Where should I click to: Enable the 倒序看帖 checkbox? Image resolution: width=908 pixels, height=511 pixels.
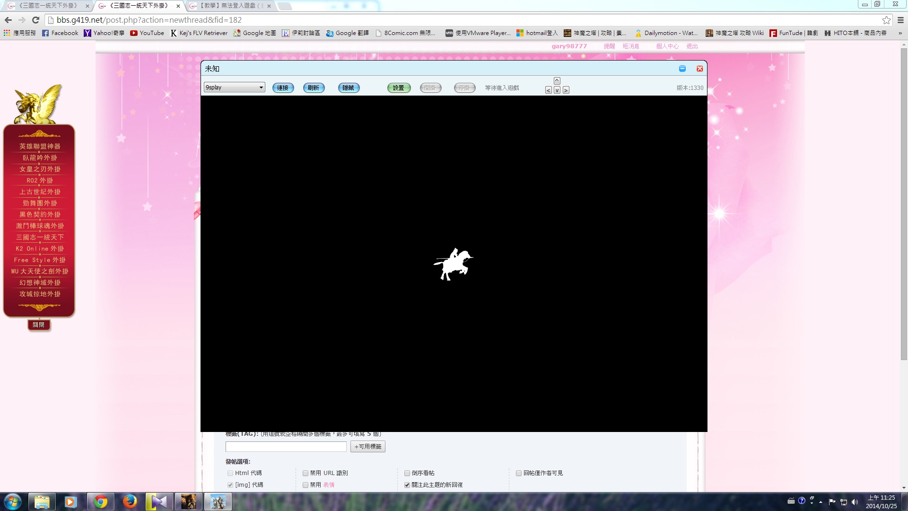point(407,473)
